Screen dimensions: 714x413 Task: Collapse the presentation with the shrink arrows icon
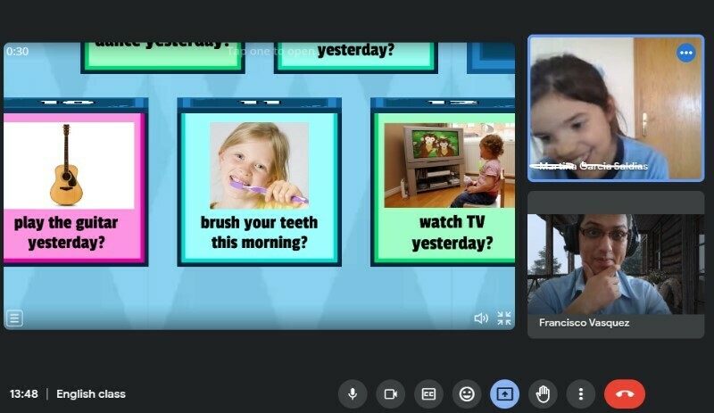coord(504,318)
